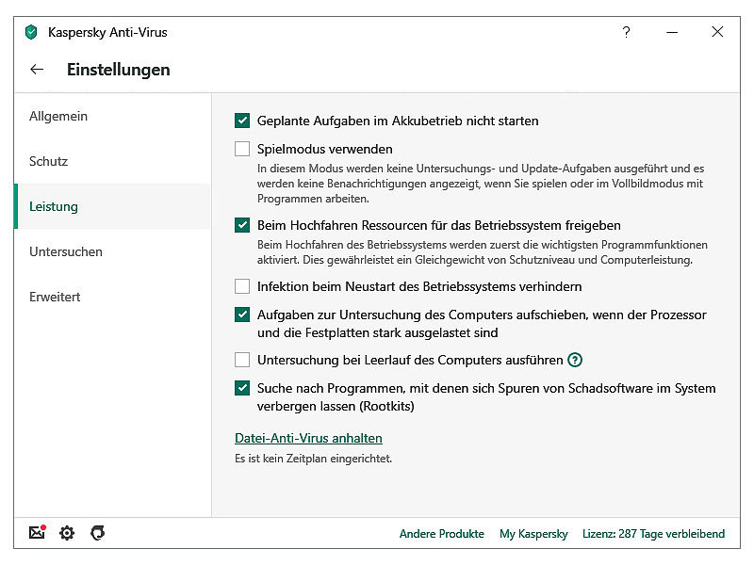The width and height of the screenshot is (754, 565).
Task: Go back using the left arrow icon
Action: pos(37,70)
